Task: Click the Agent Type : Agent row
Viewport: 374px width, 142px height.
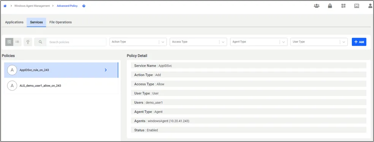Action: 249,112
